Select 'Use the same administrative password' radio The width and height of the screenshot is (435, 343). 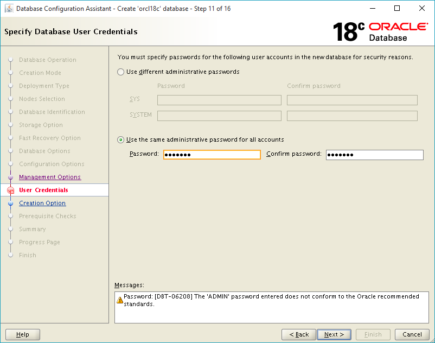[x=120, y=139]
